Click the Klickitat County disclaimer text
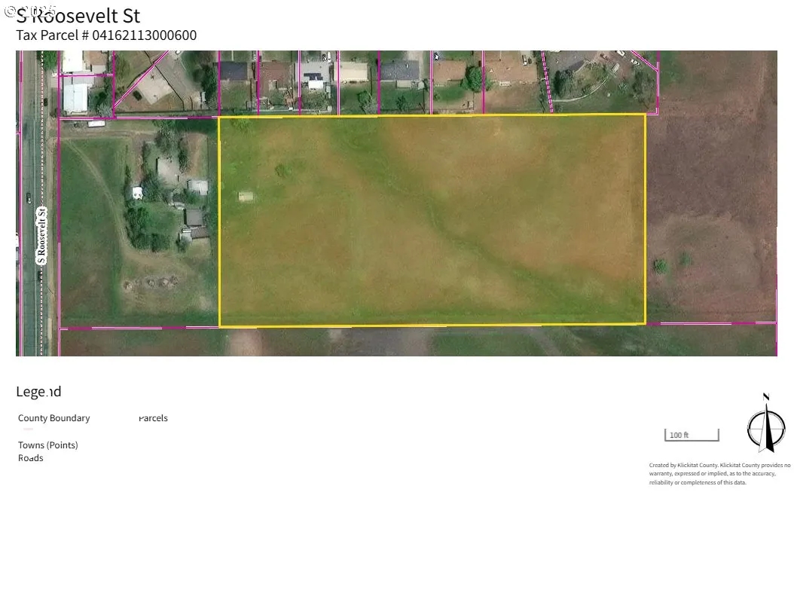This screenshot has height=596, width=794. (x=719, y=474)
